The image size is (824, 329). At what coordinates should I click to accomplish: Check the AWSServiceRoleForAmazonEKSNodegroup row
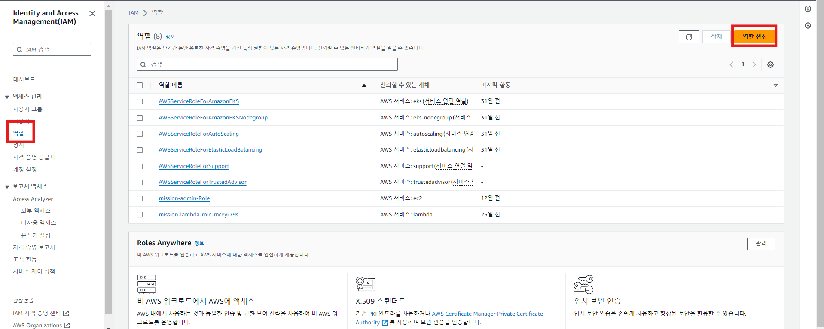coord(140,118)
